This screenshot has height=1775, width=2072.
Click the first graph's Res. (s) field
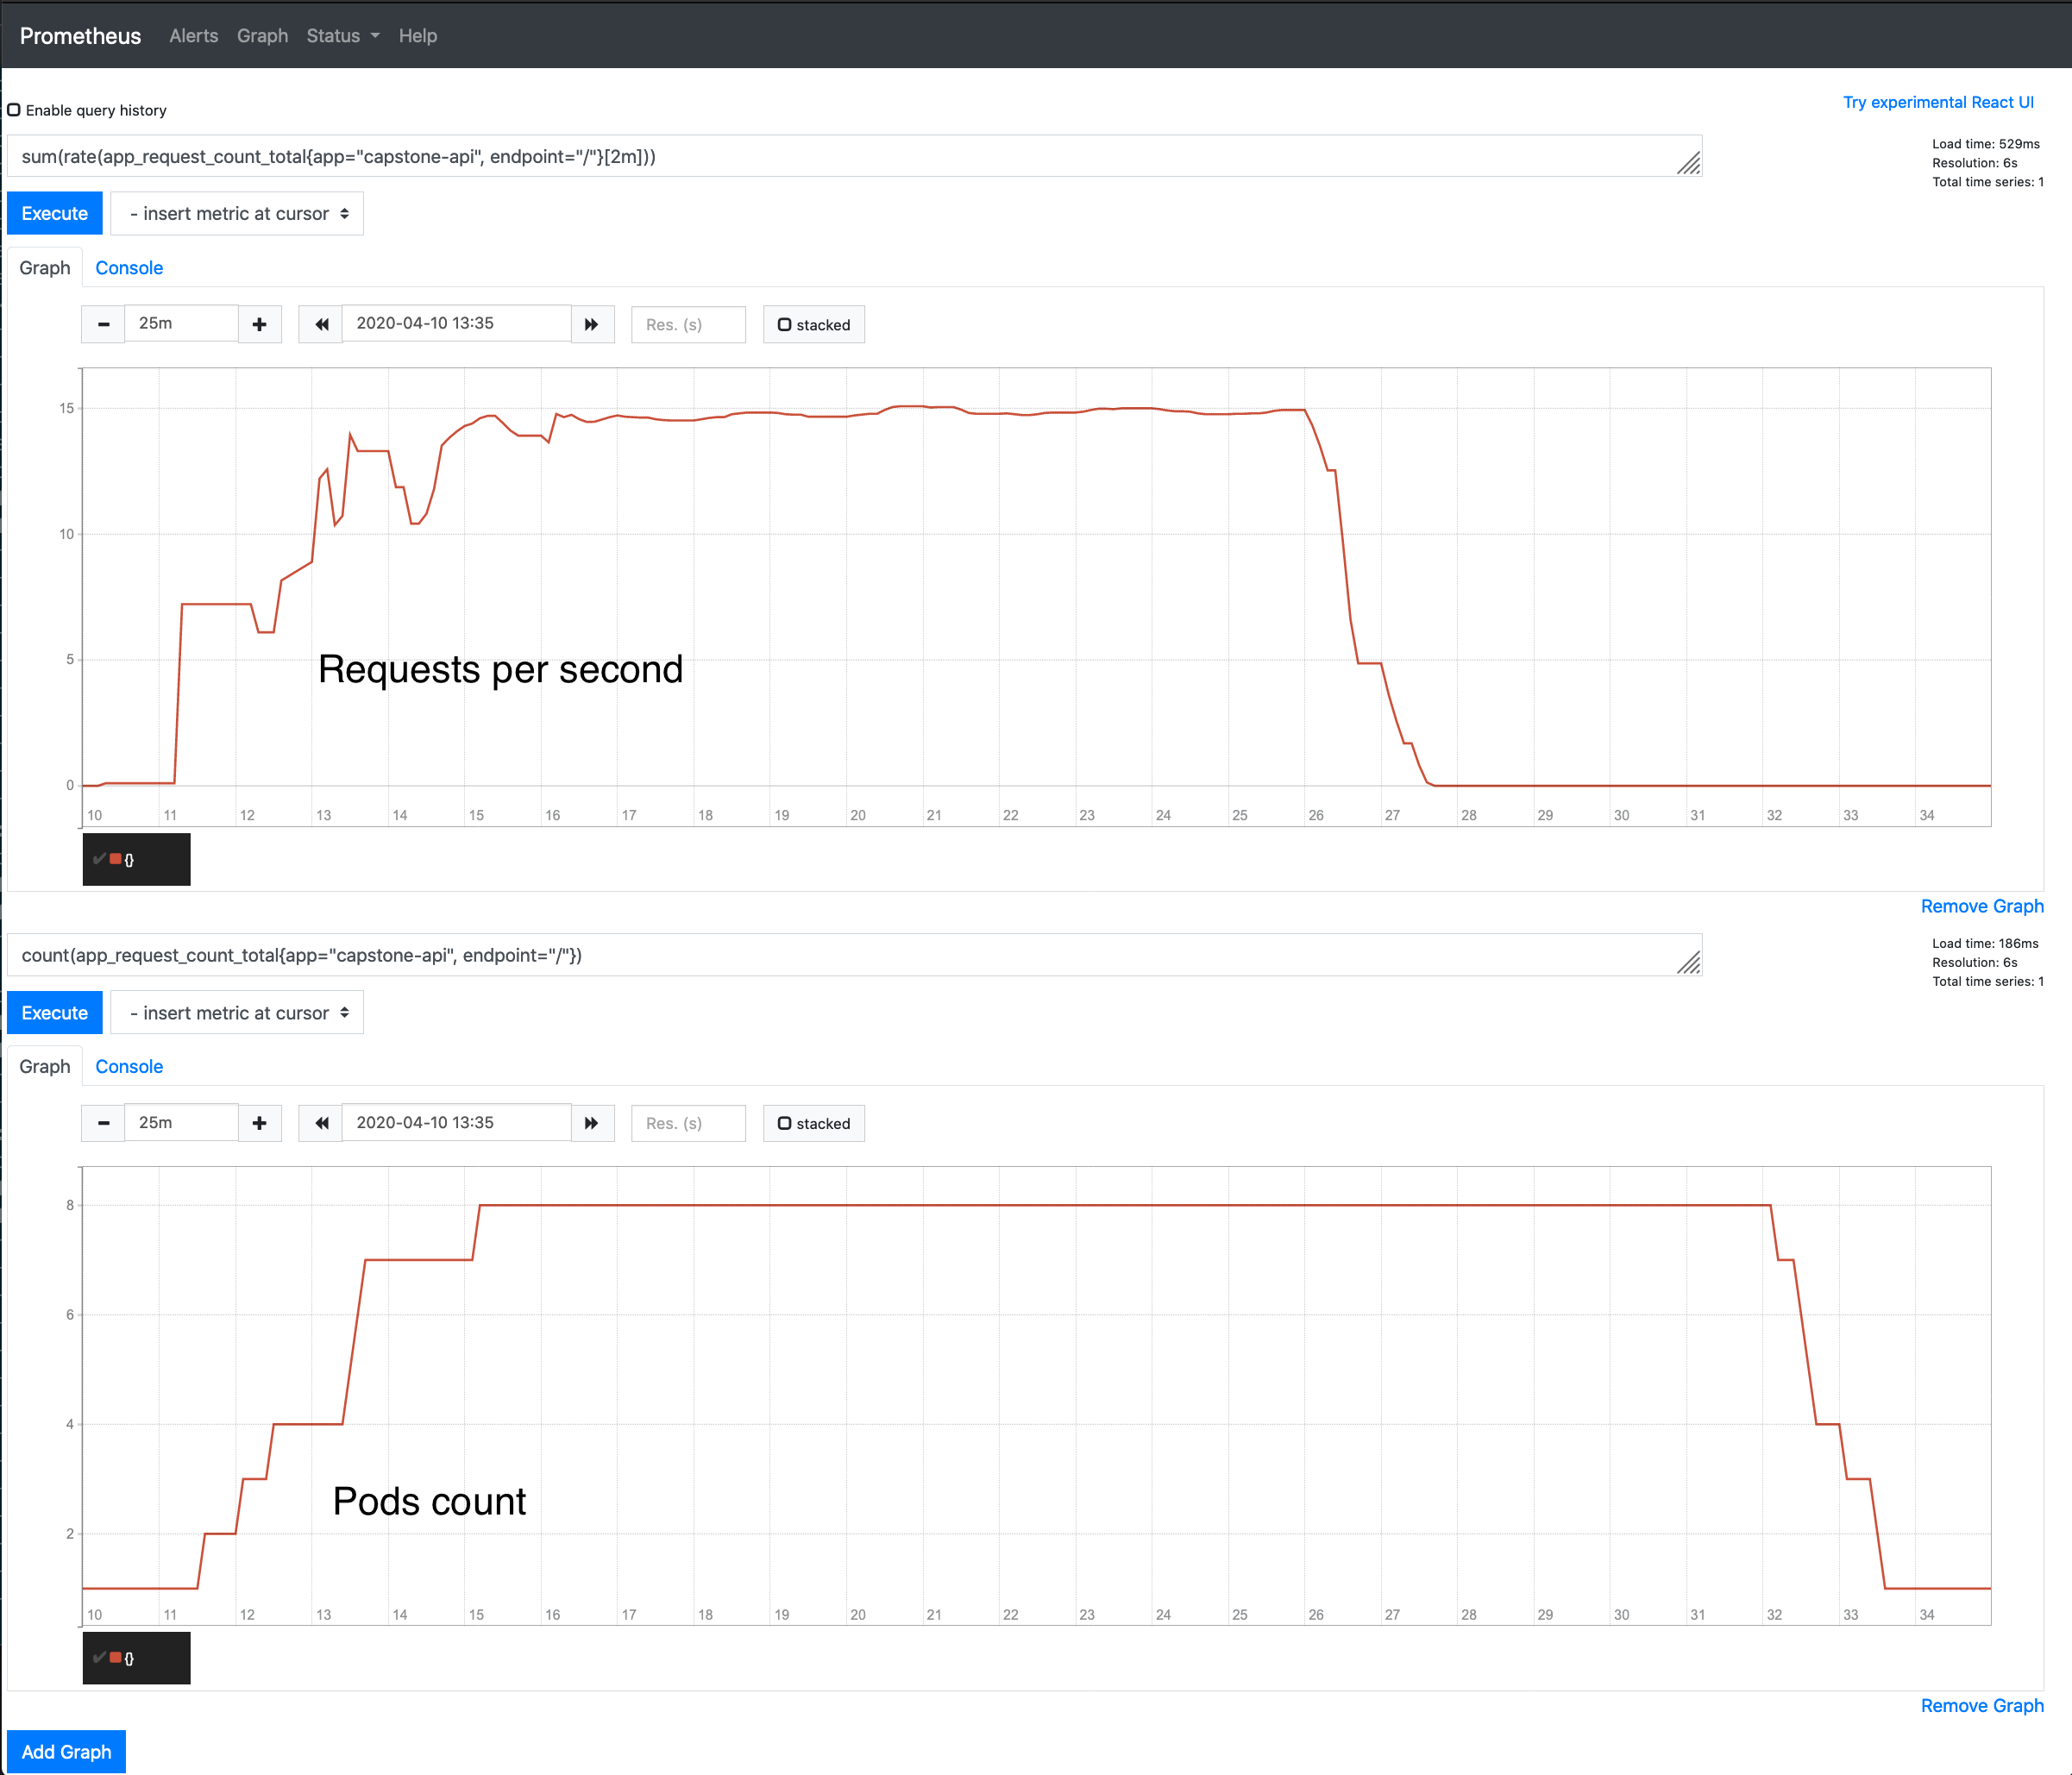688,325
